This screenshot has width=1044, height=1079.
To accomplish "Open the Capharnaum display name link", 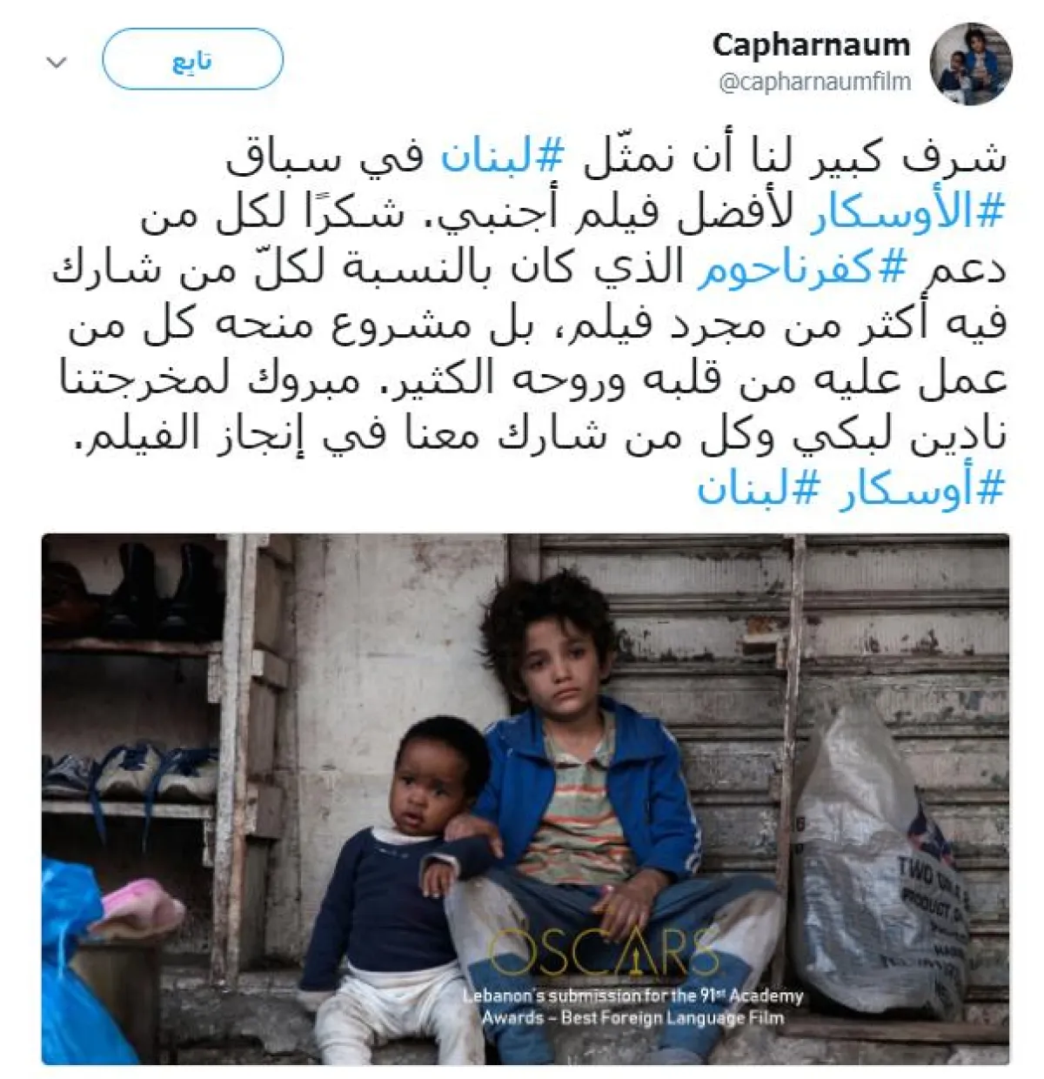I will pos(811,45).
